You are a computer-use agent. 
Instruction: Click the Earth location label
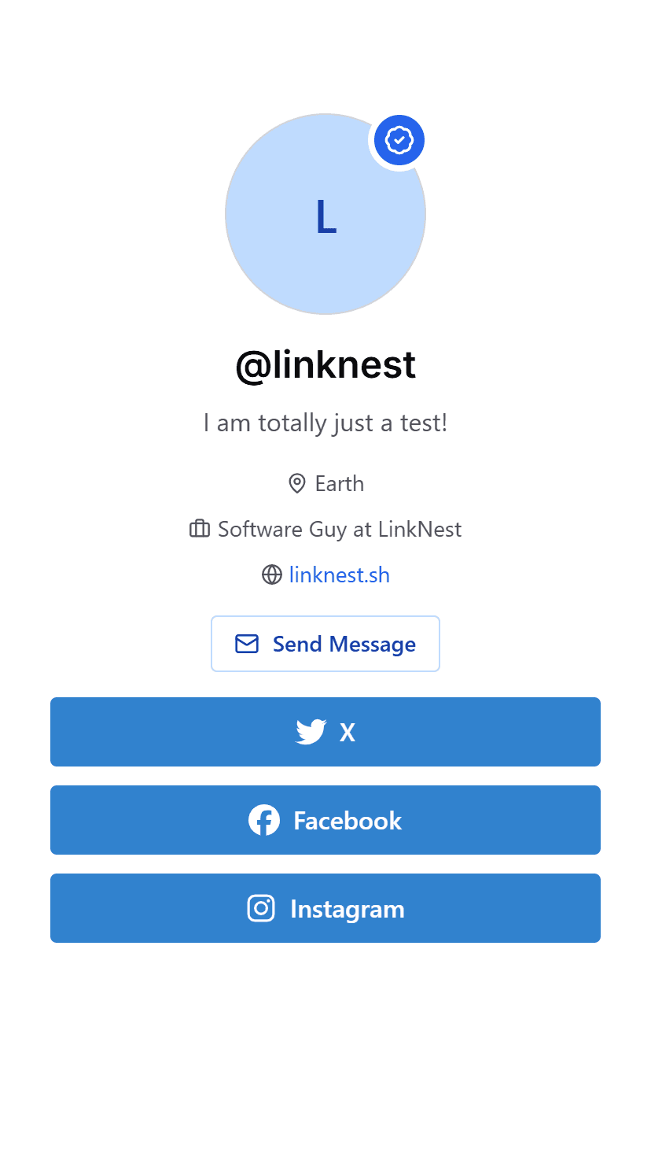tap(340, 483)
